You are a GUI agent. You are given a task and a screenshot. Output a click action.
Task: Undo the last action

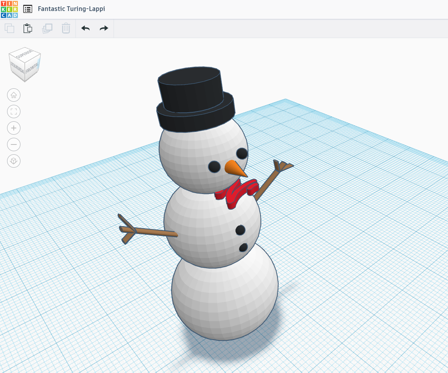(85, 28)
